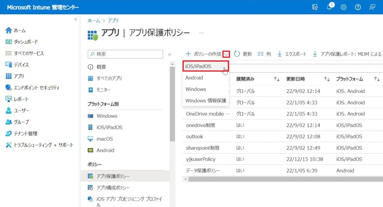
Task: Click the iOS app provisioning profiles icon
Action: click(x=91, y=199)
